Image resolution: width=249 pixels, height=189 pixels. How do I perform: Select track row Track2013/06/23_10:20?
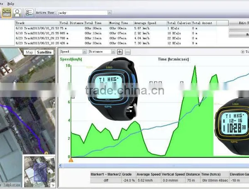click(x=116, y=43)
